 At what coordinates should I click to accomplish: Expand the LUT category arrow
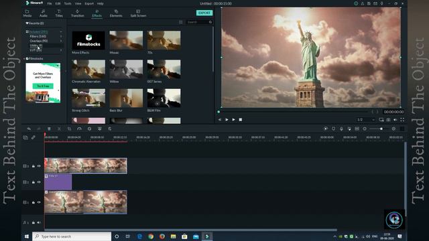coord(61,50)
